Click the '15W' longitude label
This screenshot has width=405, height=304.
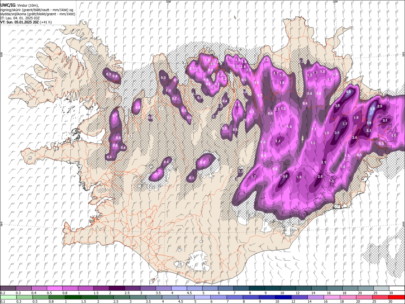(335, 2)
